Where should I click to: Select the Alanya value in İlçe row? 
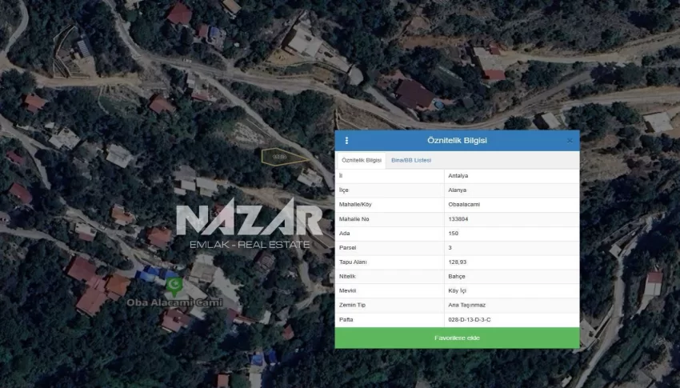(x=459, y=190)
